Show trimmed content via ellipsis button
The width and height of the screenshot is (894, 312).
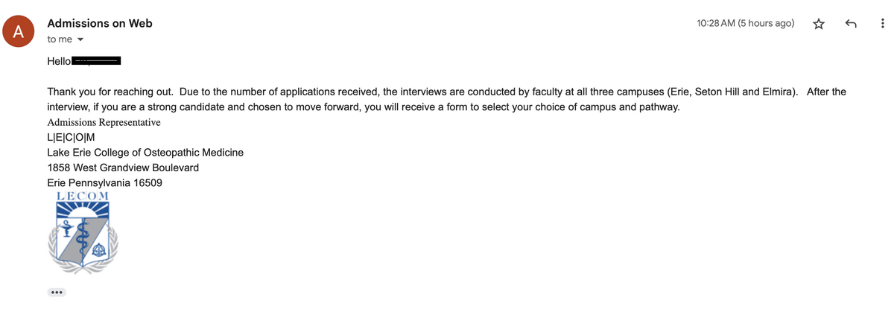(x=57, y=293)
